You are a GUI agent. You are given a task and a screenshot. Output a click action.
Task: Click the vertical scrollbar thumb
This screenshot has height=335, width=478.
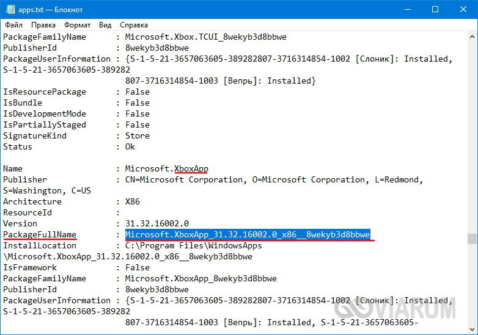[472, 239]
